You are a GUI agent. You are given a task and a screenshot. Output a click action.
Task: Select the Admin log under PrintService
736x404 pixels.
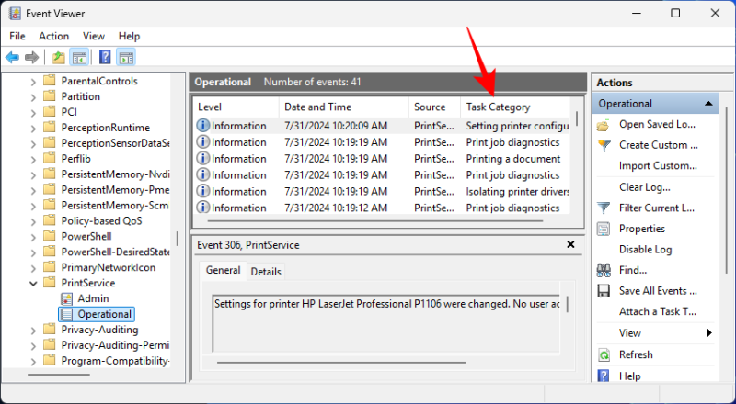pyautogui.click(x=93, y=298)
